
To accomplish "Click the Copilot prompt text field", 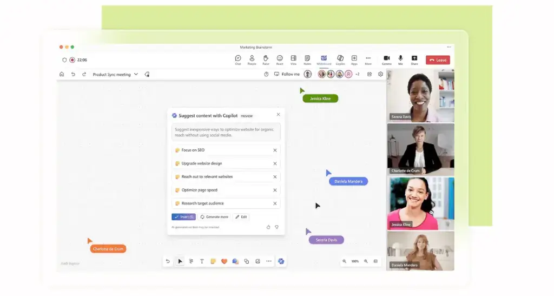I will coord(226,131).
